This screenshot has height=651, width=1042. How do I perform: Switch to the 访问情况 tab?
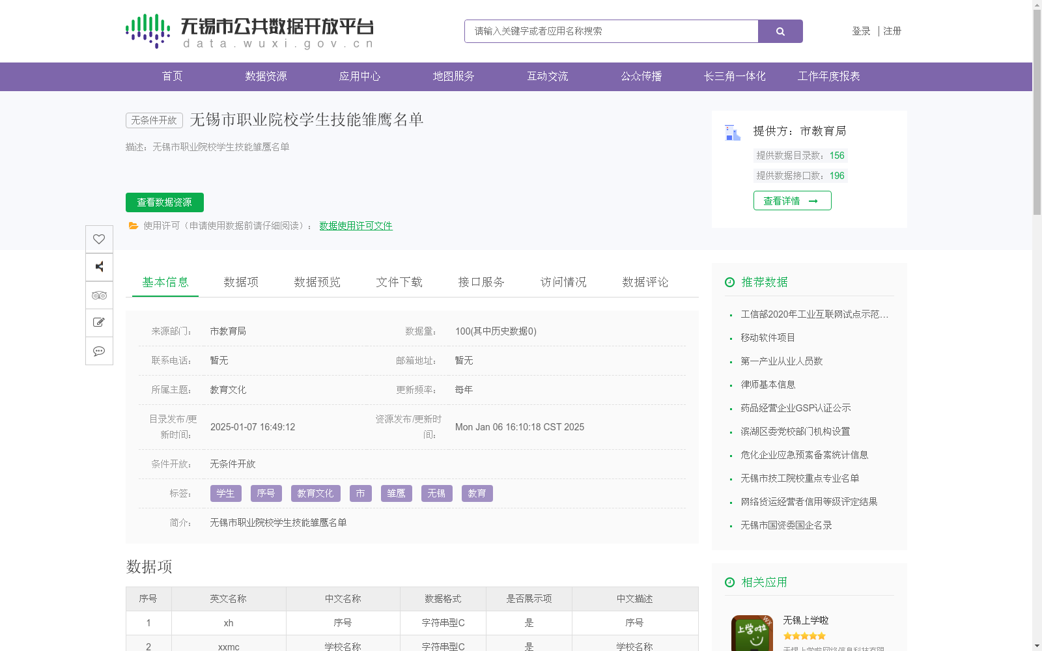(x=563, y=282)
